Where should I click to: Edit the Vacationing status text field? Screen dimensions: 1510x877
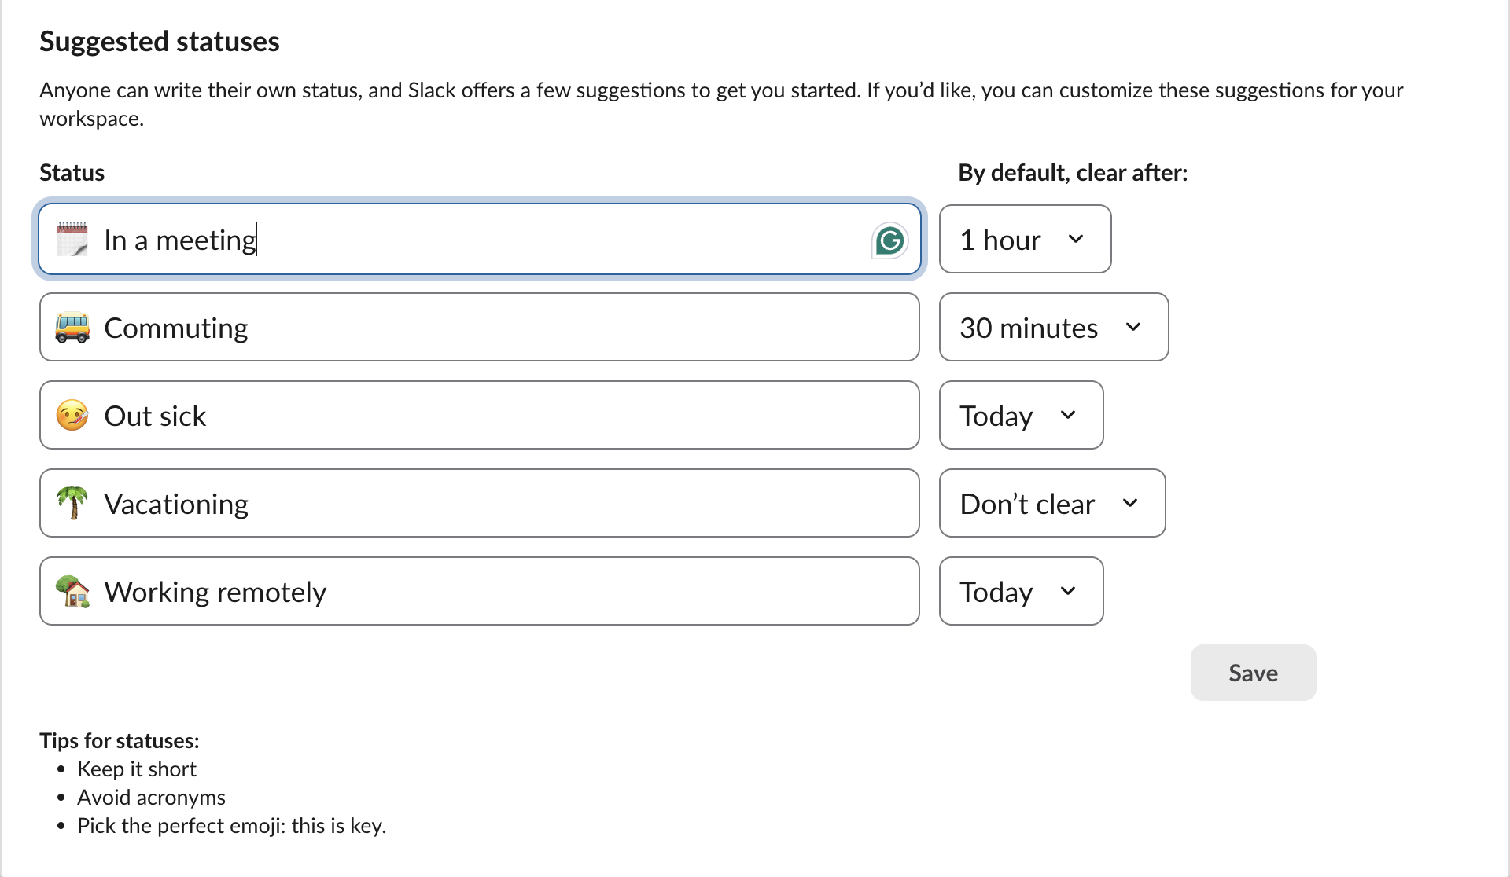480,503
